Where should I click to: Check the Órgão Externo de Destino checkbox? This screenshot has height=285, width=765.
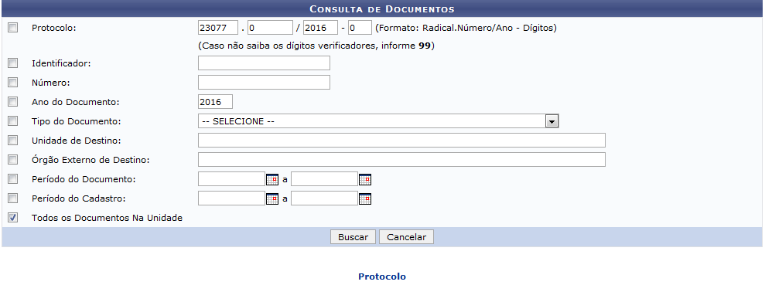tap(12, 160)
